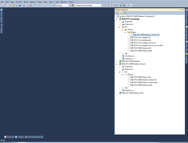Select Database.cs in the Oracle project
188x143 pixels.
(129, 90)
